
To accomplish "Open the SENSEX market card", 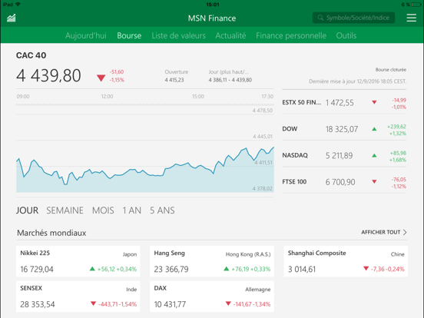I will click(x=78, y=296).
